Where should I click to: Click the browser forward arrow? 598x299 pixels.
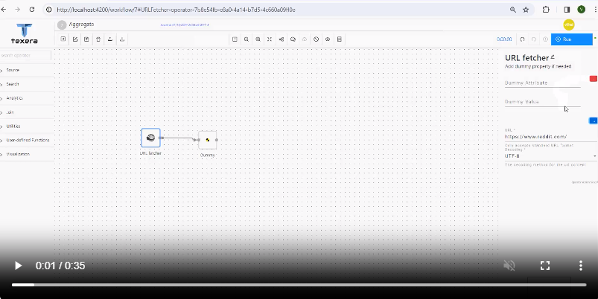18,10
